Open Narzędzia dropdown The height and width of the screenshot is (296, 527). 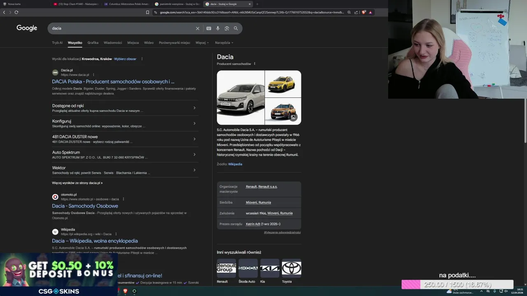(x=224, y=43)
